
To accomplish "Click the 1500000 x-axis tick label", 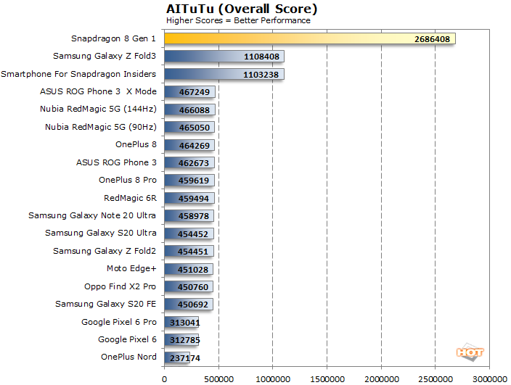I will coord(327,378).
